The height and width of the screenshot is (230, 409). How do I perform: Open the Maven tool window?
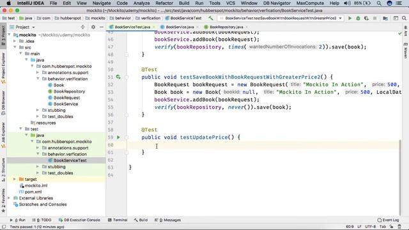[x=406, y=50]
